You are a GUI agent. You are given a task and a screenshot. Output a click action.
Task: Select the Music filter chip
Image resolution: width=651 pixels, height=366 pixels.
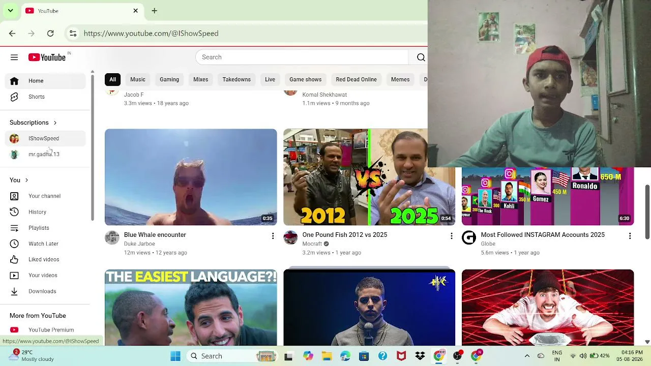(138, 79)
